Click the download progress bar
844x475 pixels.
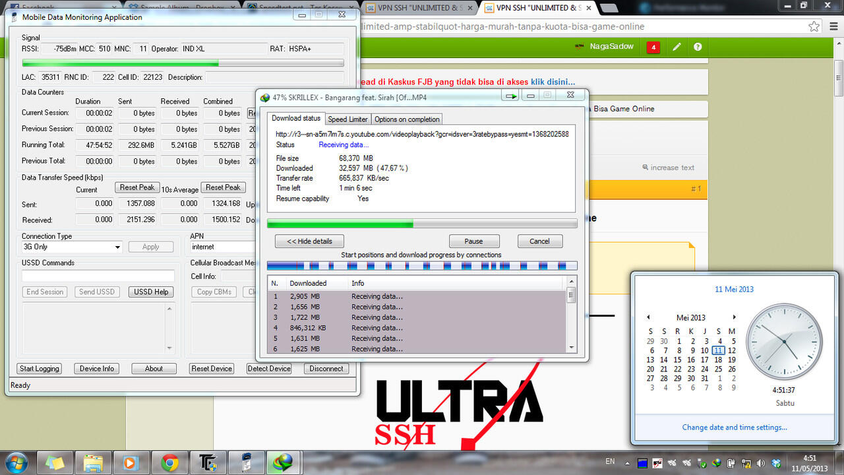tap(422, 224)
